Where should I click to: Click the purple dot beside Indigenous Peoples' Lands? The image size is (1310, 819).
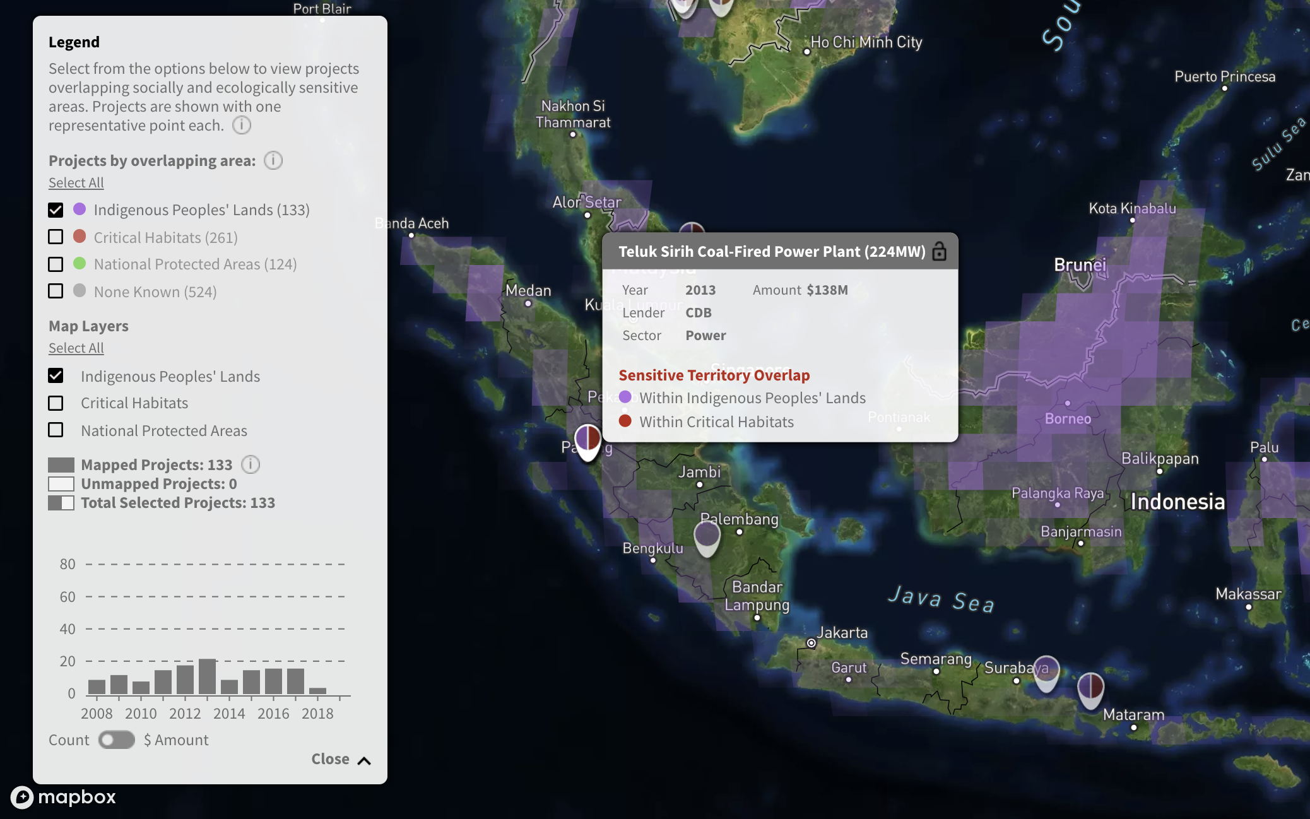(x=78, y=209)
